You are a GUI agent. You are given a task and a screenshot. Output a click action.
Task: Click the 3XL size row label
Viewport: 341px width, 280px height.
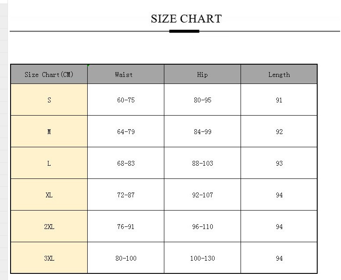(49, 258)
